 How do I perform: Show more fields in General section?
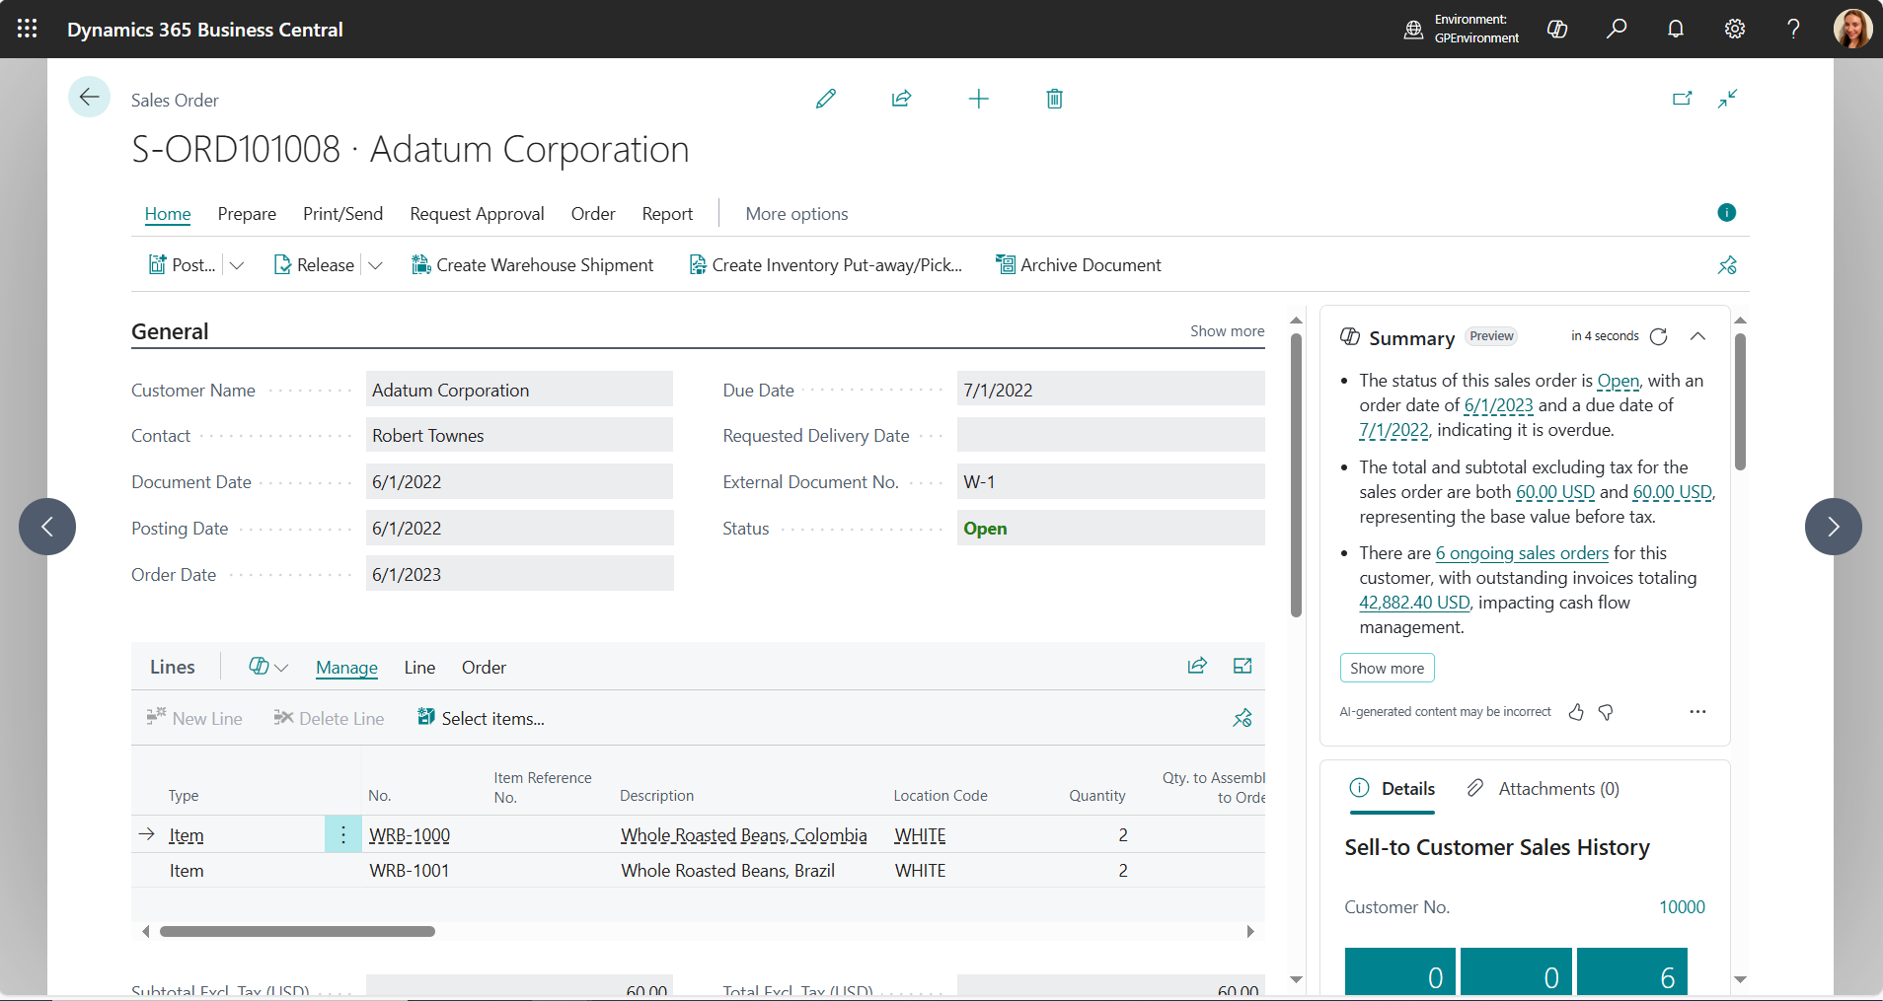click(1227, 331)
